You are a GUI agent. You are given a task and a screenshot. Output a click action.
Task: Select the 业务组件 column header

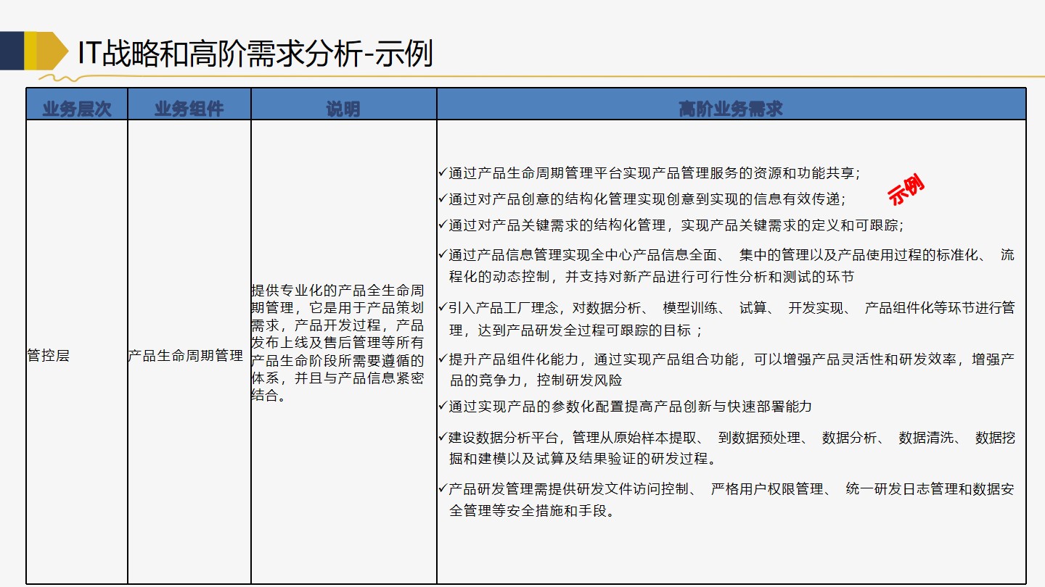189,104
